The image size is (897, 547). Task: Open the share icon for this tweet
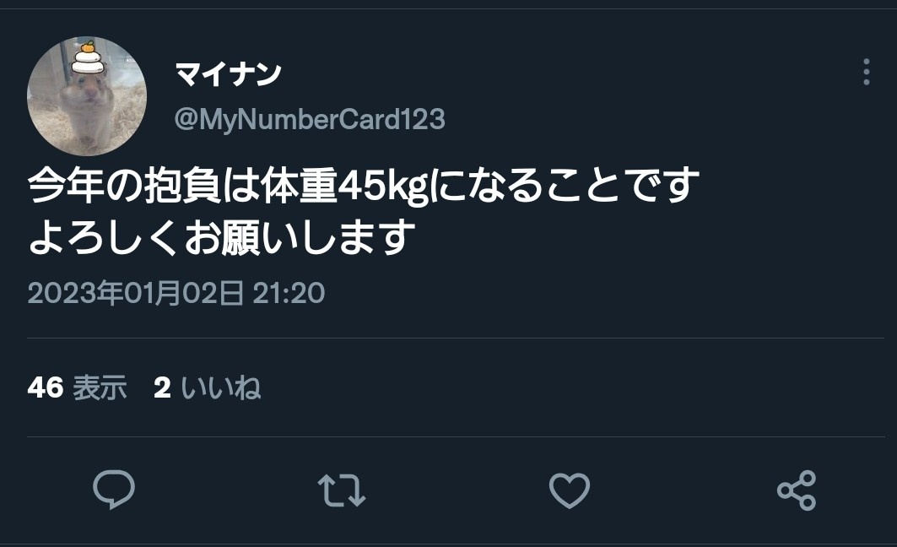coord(797,490)
